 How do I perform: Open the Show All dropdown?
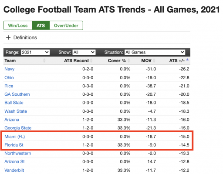(x=84, y=52)
